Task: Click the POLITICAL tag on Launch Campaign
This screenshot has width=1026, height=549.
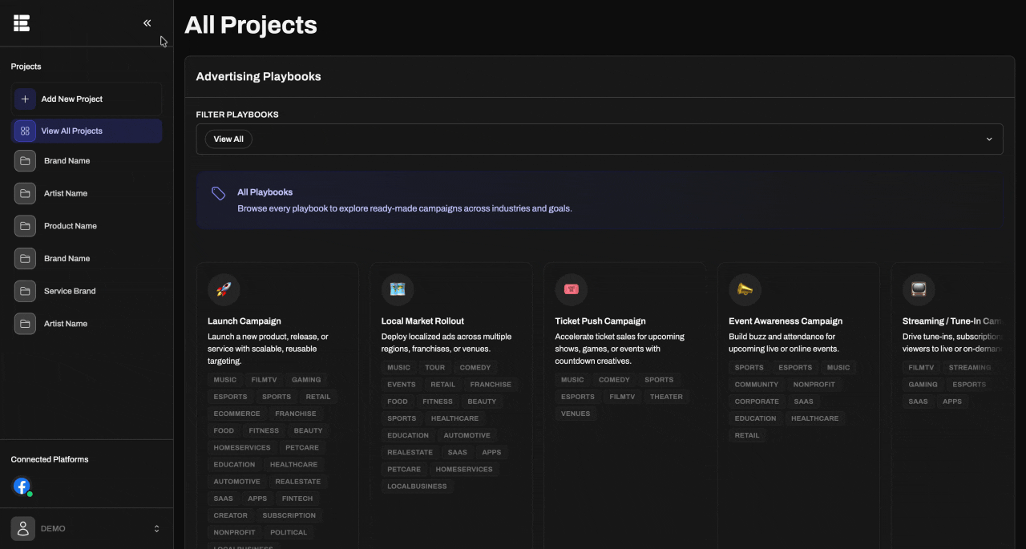Action: coord(289,532)
